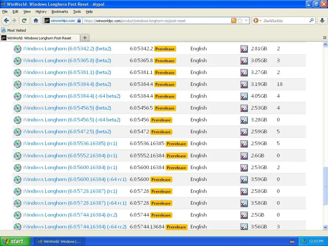
Task: Click the search magnifier icon
Action: [311, 20]
